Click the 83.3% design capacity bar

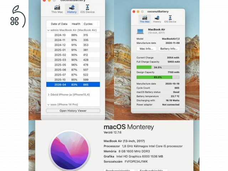pos(158,77)
